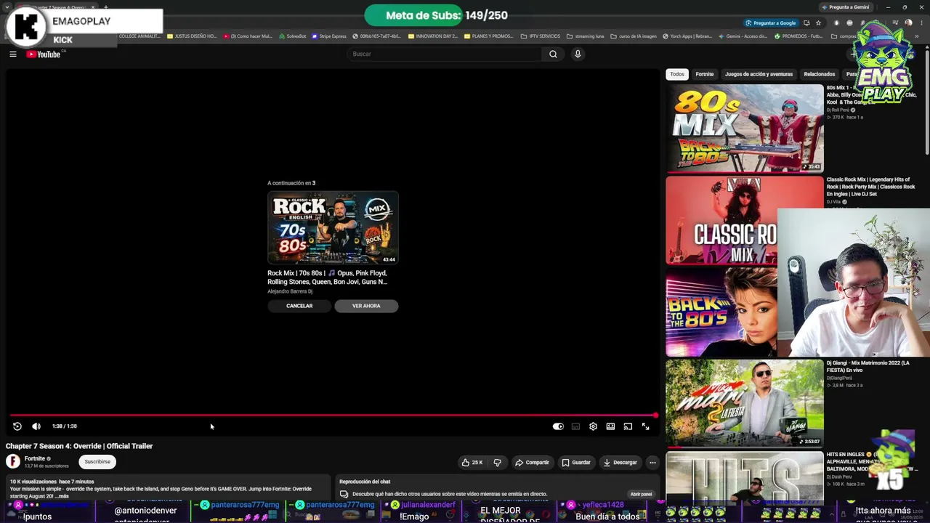930x523 pixels.
Task: Like the video with 25 K likes
Action: 472,462
